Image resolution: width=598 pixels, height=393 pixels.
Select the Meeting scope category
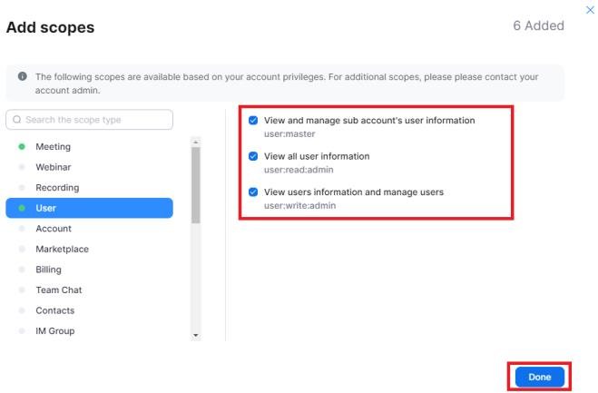click(89, 146)
